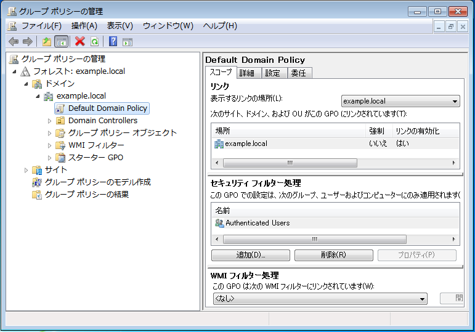Click the ドメイン folder icon

(37, 84)
